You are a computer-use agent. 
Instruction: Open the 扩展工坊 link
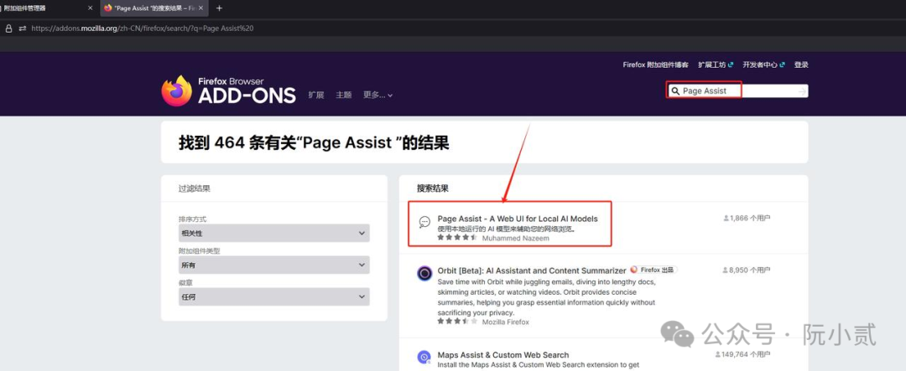click(716, 64)
